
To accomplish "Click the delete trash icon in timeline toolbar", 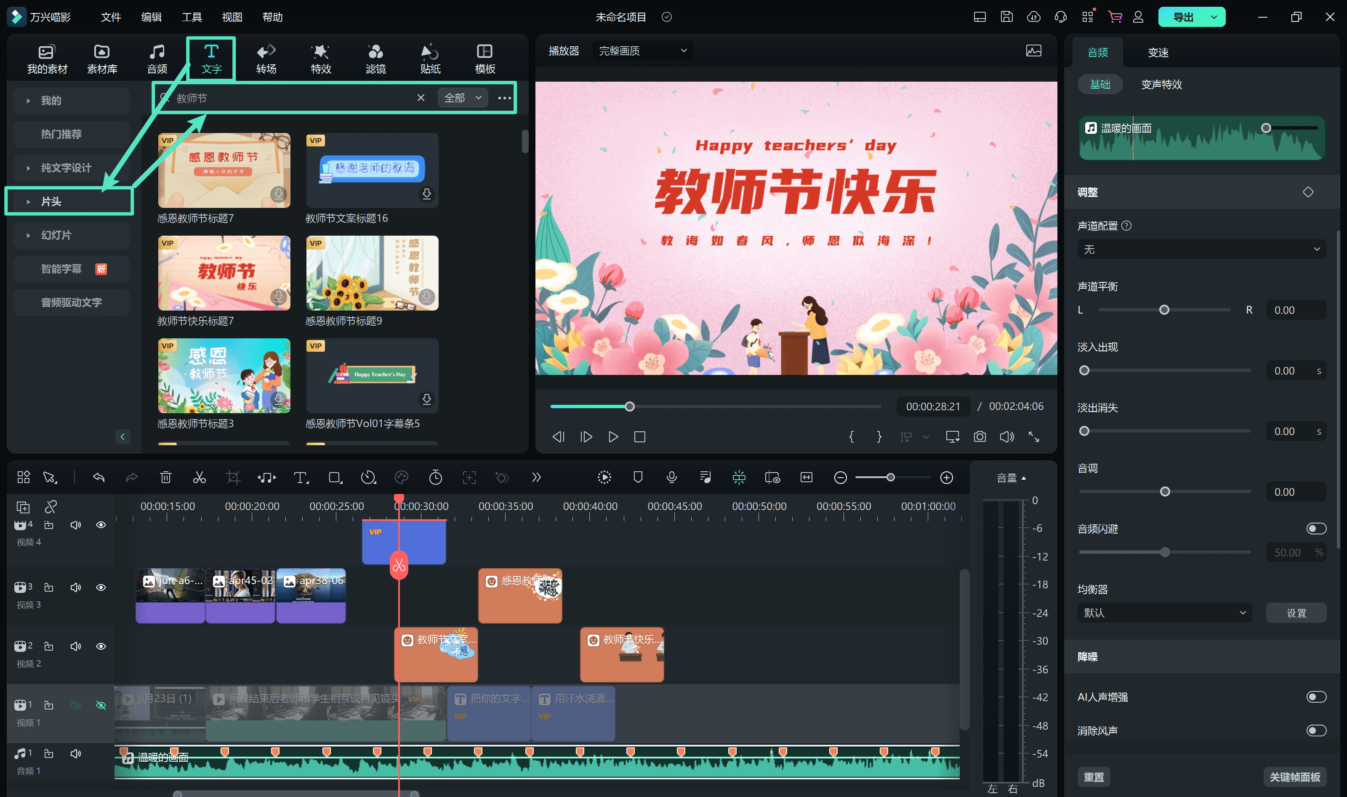I will [165, 478].
